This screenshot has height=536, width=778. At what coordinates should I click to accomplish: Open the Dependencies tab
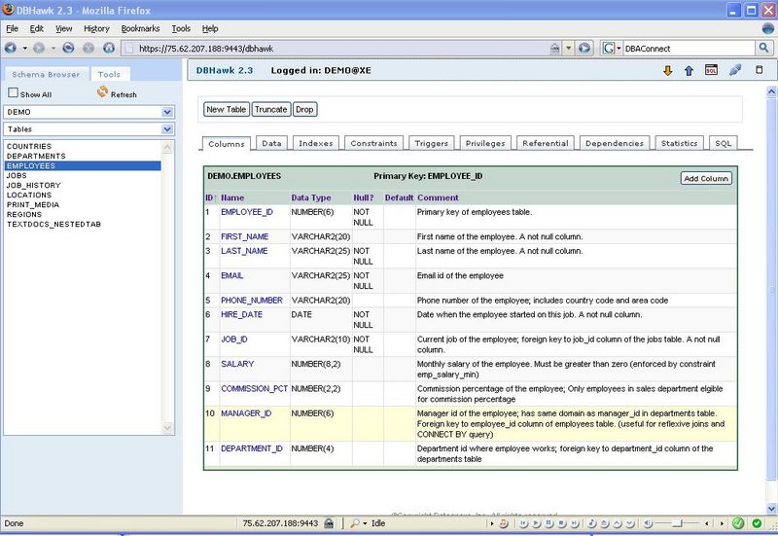click(x=615, y=143)
